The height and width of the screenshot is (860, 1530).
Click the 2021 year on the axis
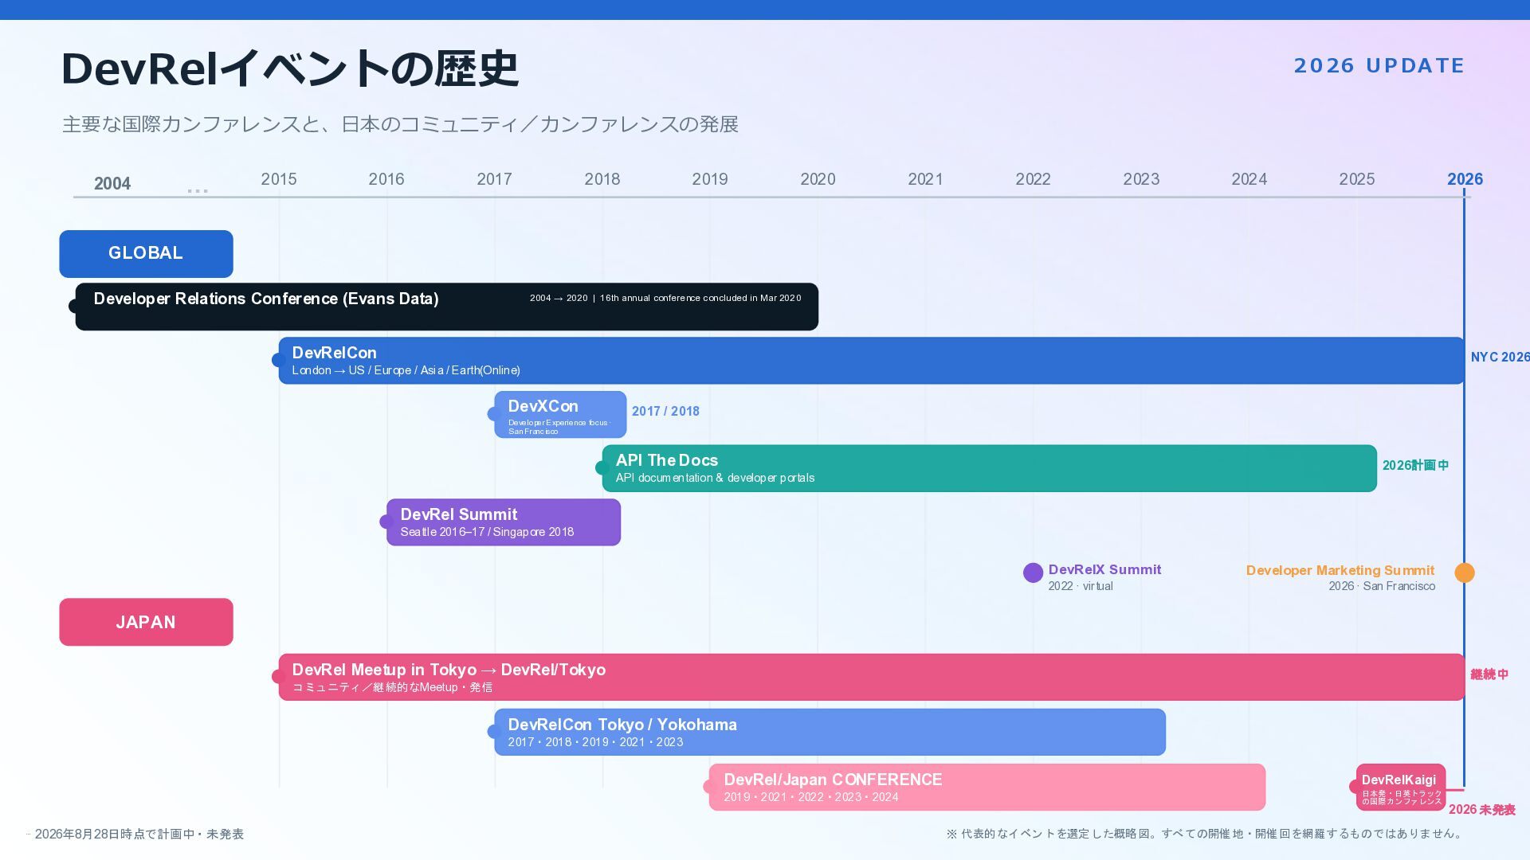coord(925,179)
